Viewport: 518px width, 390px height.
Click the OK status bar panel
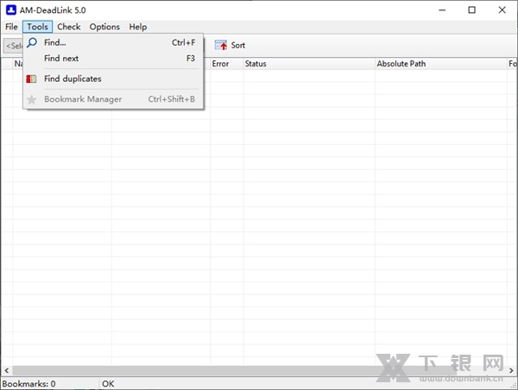point(109,384)
